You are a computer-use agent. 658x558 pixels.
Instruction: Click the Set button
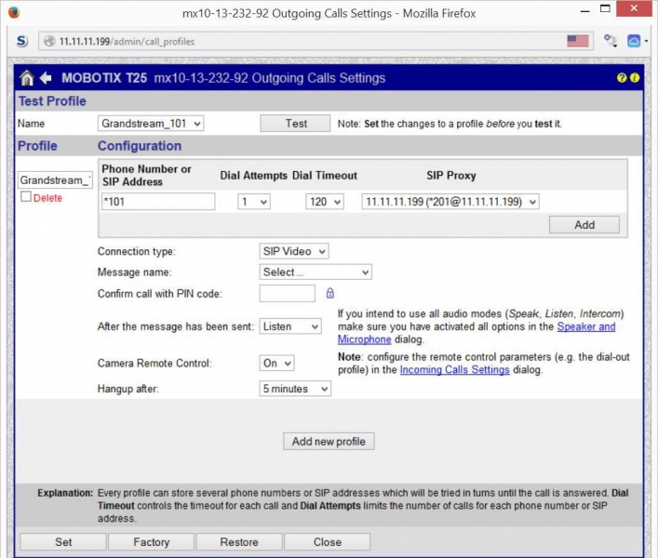[x=63, y=542]
